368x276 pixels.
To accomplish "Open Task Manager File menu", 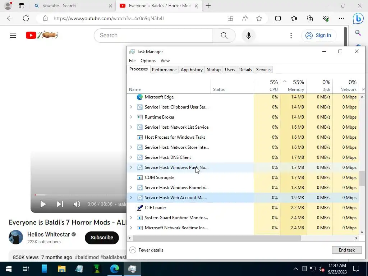I will pos(132,60).
